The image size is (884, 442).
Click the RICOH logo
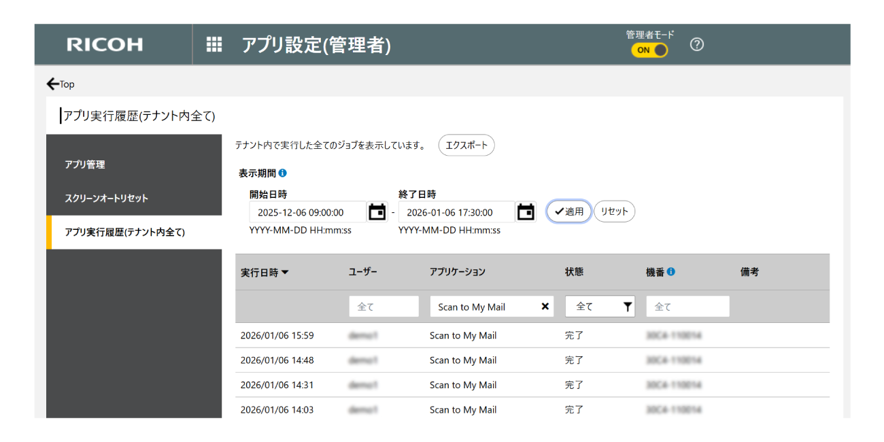105,45
